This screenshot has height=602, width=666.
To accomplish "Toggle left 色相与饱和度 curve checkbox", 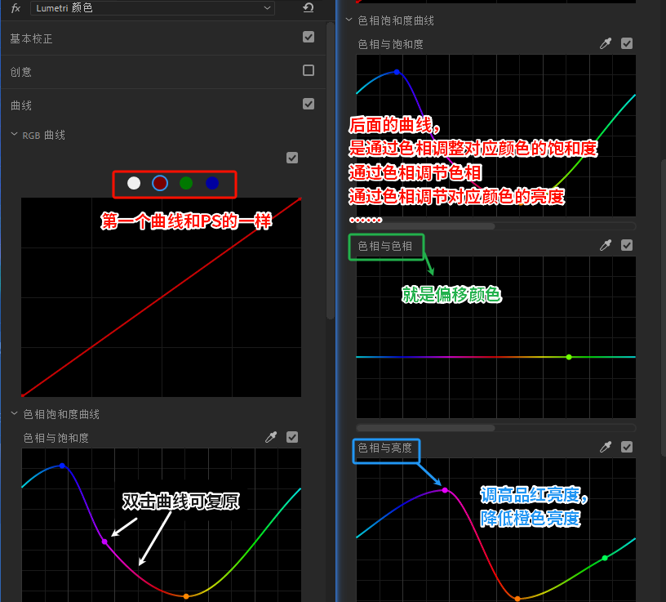I will (292, 437).
